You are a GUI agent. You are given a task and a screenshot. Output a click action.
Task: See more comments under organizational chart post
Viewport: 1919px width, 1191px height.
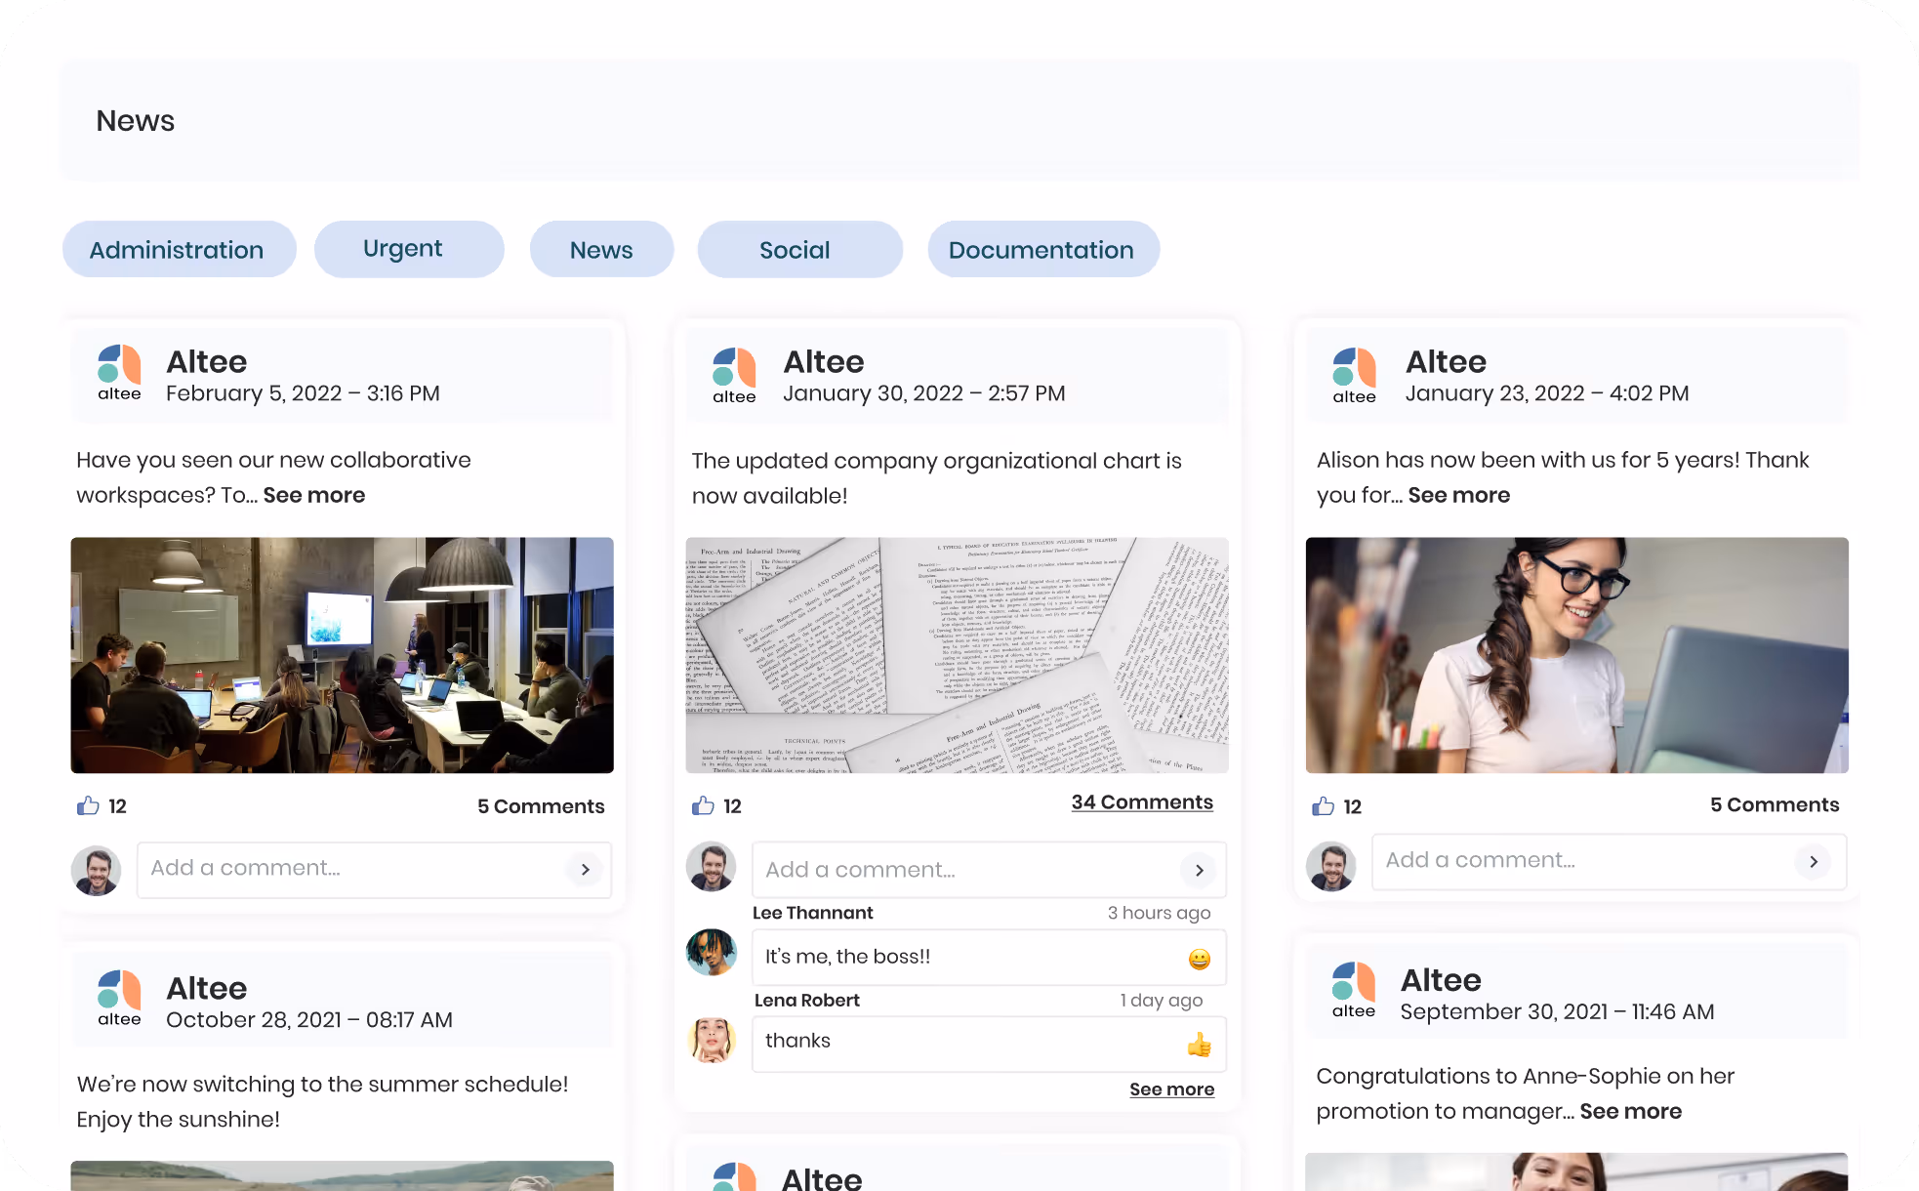(1171, 1089)
